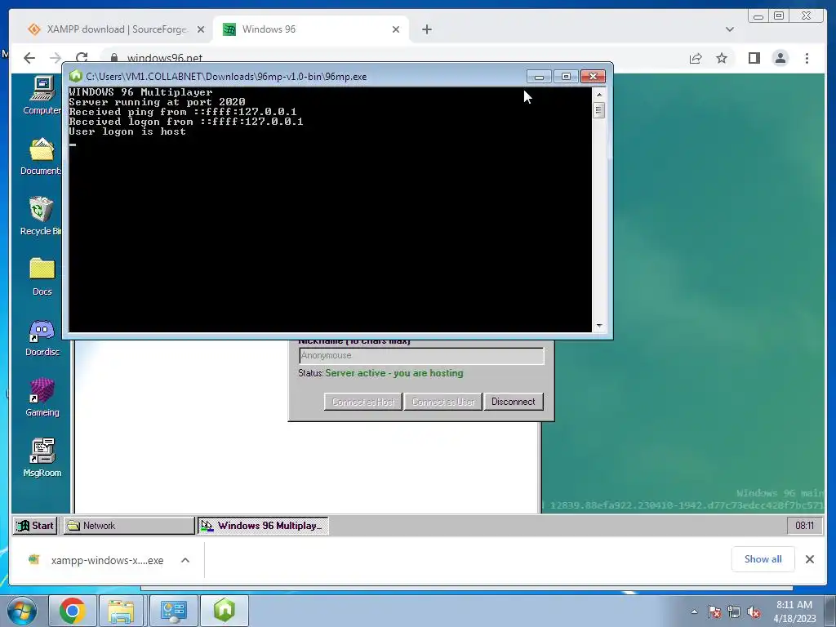Click "Server active - you are hosting" status
836x627 pixels.
[x=394, y=373]
